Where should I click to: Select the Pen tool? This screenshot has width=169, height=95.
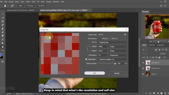click(x=3, y=40)
